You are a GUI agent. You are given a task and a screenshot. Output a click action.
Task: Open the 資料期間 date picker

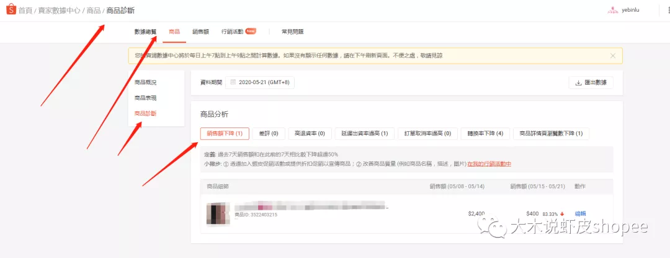point(260,83)
